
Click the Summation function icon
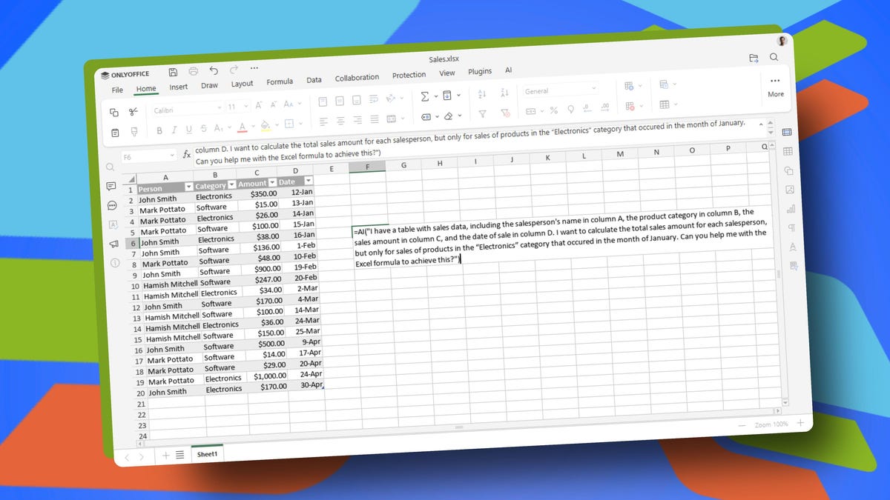click(424, 96)
